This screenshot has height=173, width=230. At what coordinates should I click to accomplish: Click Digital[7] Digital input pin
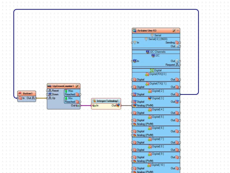pyautogui.click(x=132, y=143)
